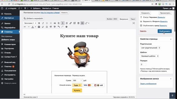Decrease the paragraph indent
177x99 pixels.
(51, 27)
